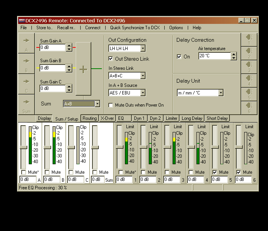The height and width of the screenshot is (231, 268).
Task: Open the Delay Unit dropdown
Action: tap(221, 93)
